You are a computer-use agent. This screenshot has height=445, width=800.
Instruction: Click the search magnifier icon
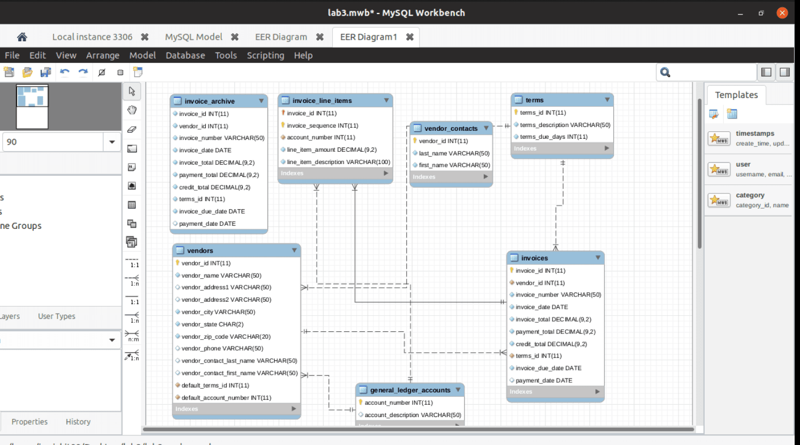click(666, 72)
